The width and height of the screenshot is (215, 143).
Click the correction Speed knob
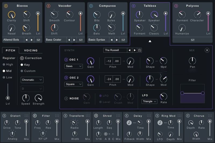pyautogui.click(x=26, y=98)
